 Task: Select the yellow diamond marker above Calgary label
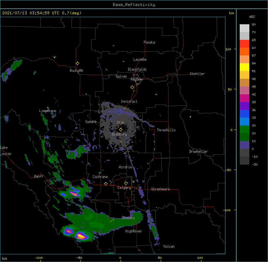pyautogui.click(x=126, y=183)
